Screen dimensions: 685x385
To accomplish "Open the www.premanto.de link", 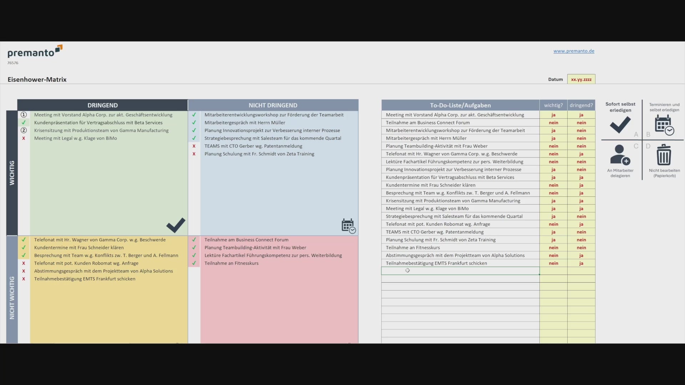I will point(574,51).
